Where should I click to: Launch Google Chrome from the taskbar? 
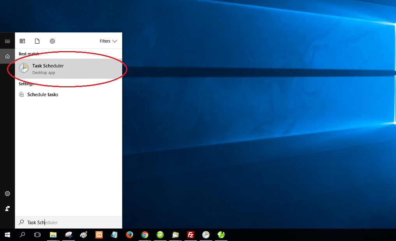click(145, 235)
